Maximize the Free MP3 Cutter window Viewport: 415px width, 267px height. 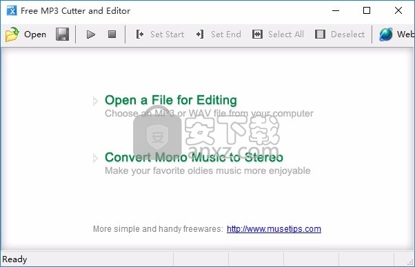[x=367, y=10]
